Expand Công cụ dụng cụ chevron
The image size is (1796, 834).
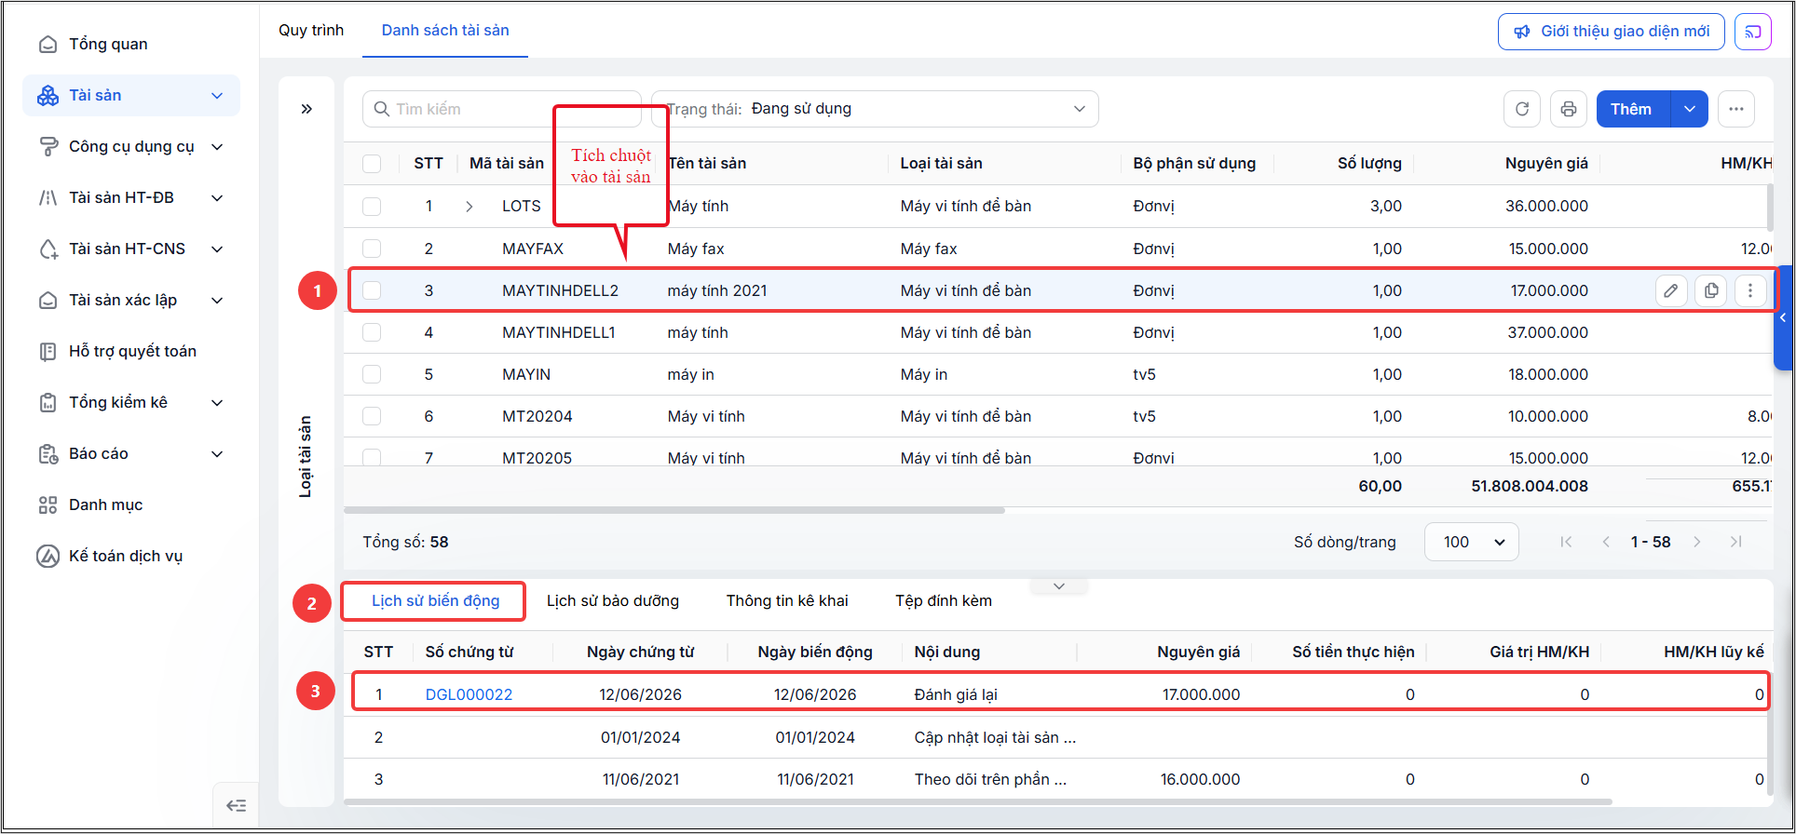[217, 147]
